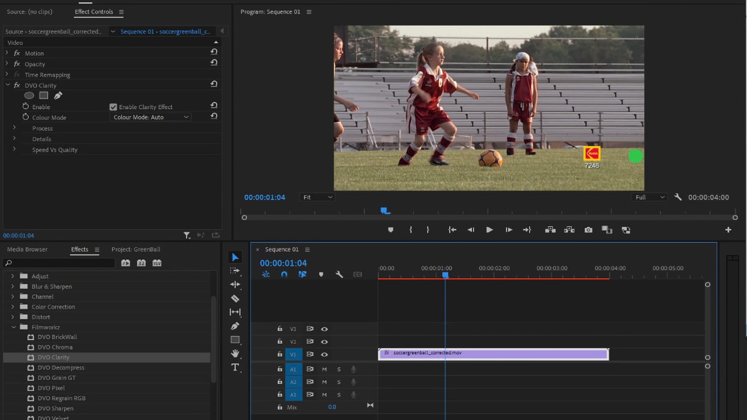Reset the Opacity effect

coord(214,63)
